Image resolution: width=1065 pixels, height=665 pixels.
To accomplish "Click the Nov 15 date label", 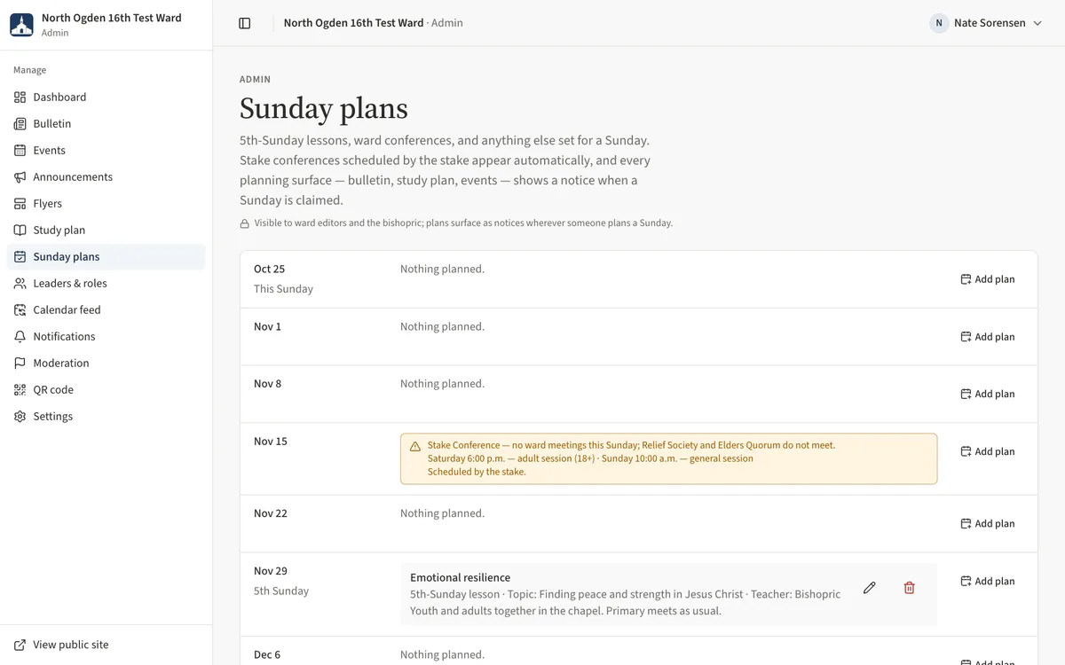I will (271, 442).
